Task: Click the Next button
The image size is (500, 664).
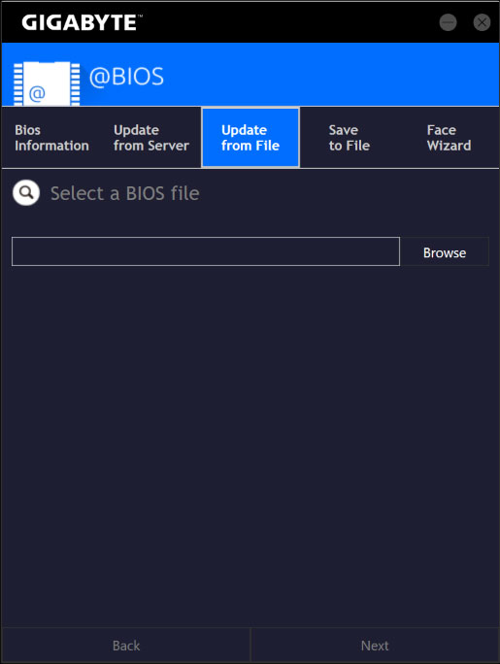Action: point(375,646)
